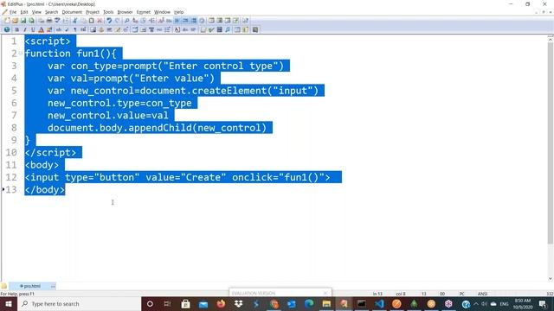This screenshot has height=311, width=554.
Task: Open the Browser menu
Action: [125, 12]
